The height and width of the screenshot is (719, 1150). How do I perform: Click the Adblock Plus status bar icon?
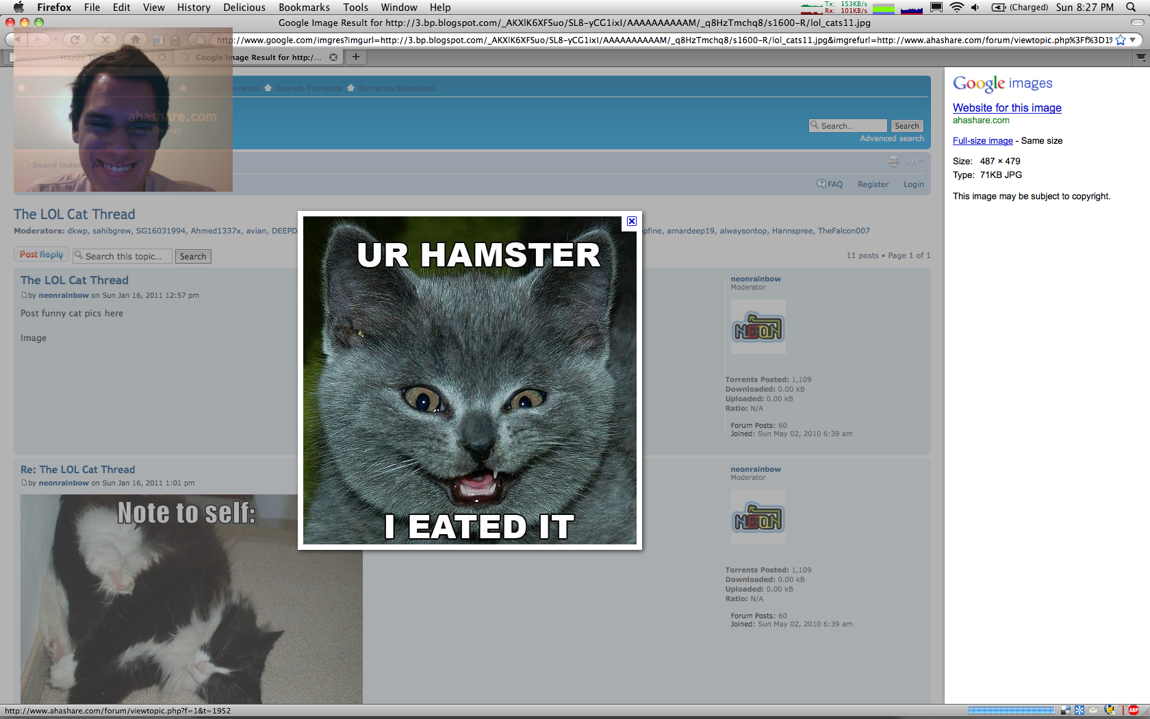tap(1134, 710)
